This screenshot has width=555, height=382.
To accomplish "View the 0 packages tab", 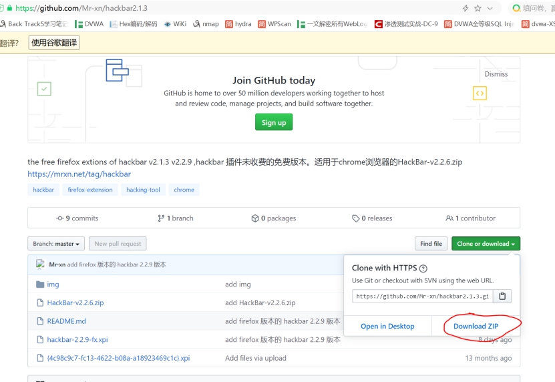I will (274, 218).
